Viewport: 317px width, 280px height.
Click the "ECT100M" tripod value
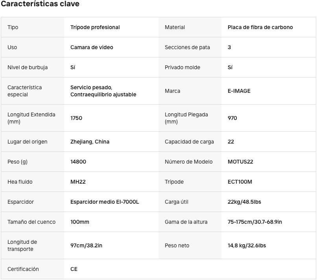pos(240,182)
